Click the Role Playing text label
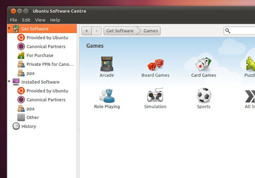Image resolution: width=255 pixels, height=178 pixels. click(107, 107)
